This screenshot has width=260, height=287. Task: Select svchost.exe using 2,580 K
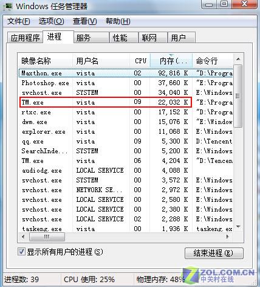(126, 199)
